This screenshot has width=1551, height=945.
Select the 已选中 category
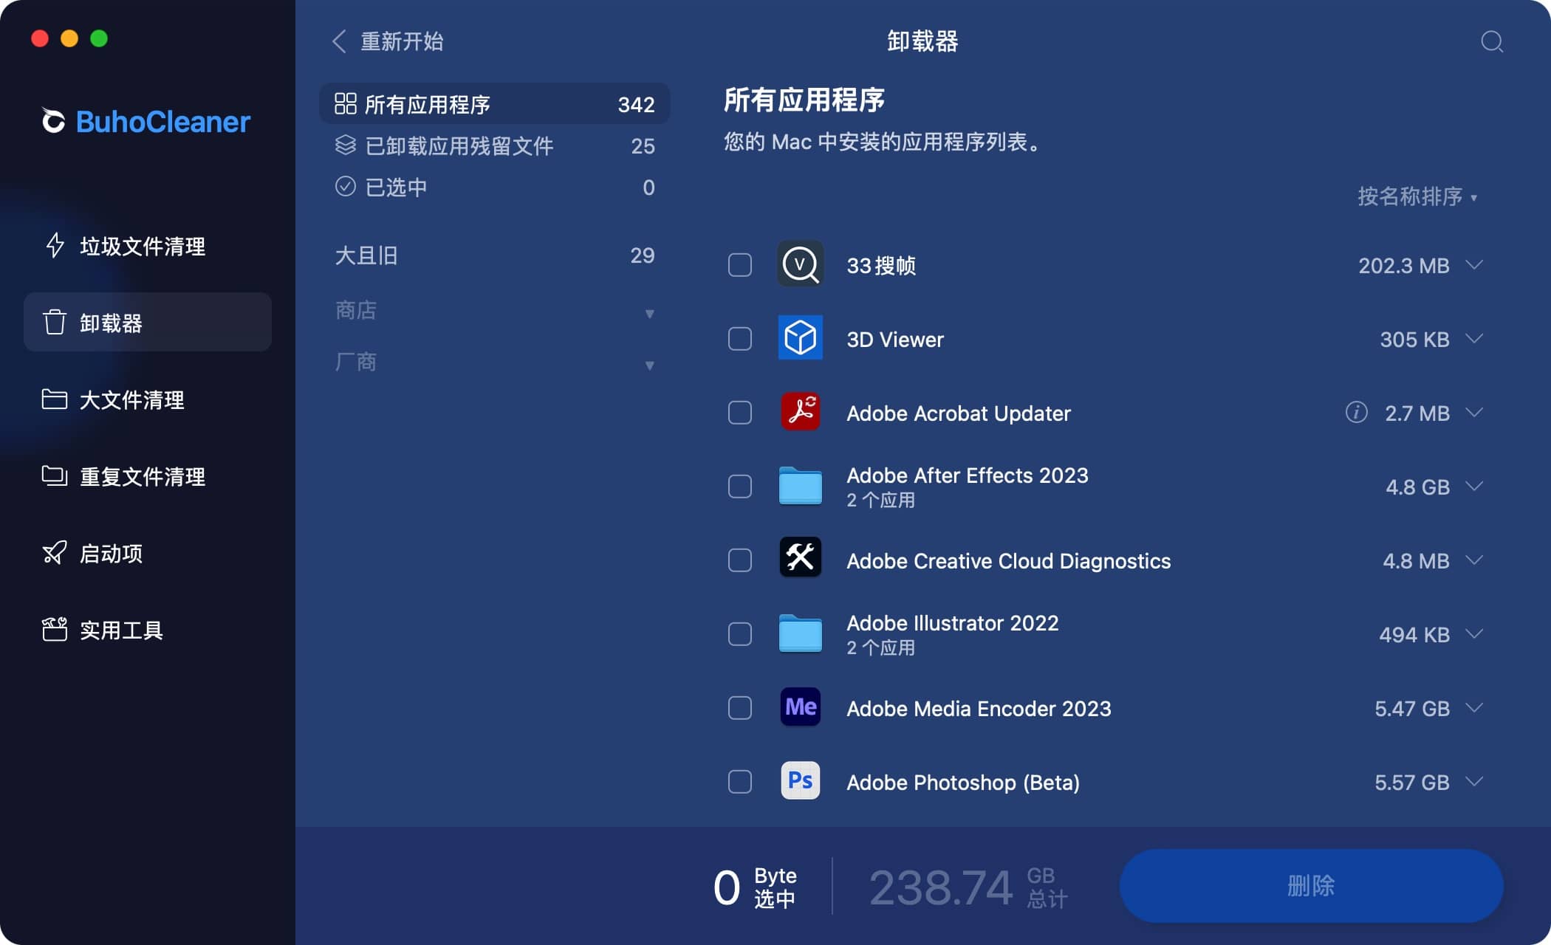(494, 187)
